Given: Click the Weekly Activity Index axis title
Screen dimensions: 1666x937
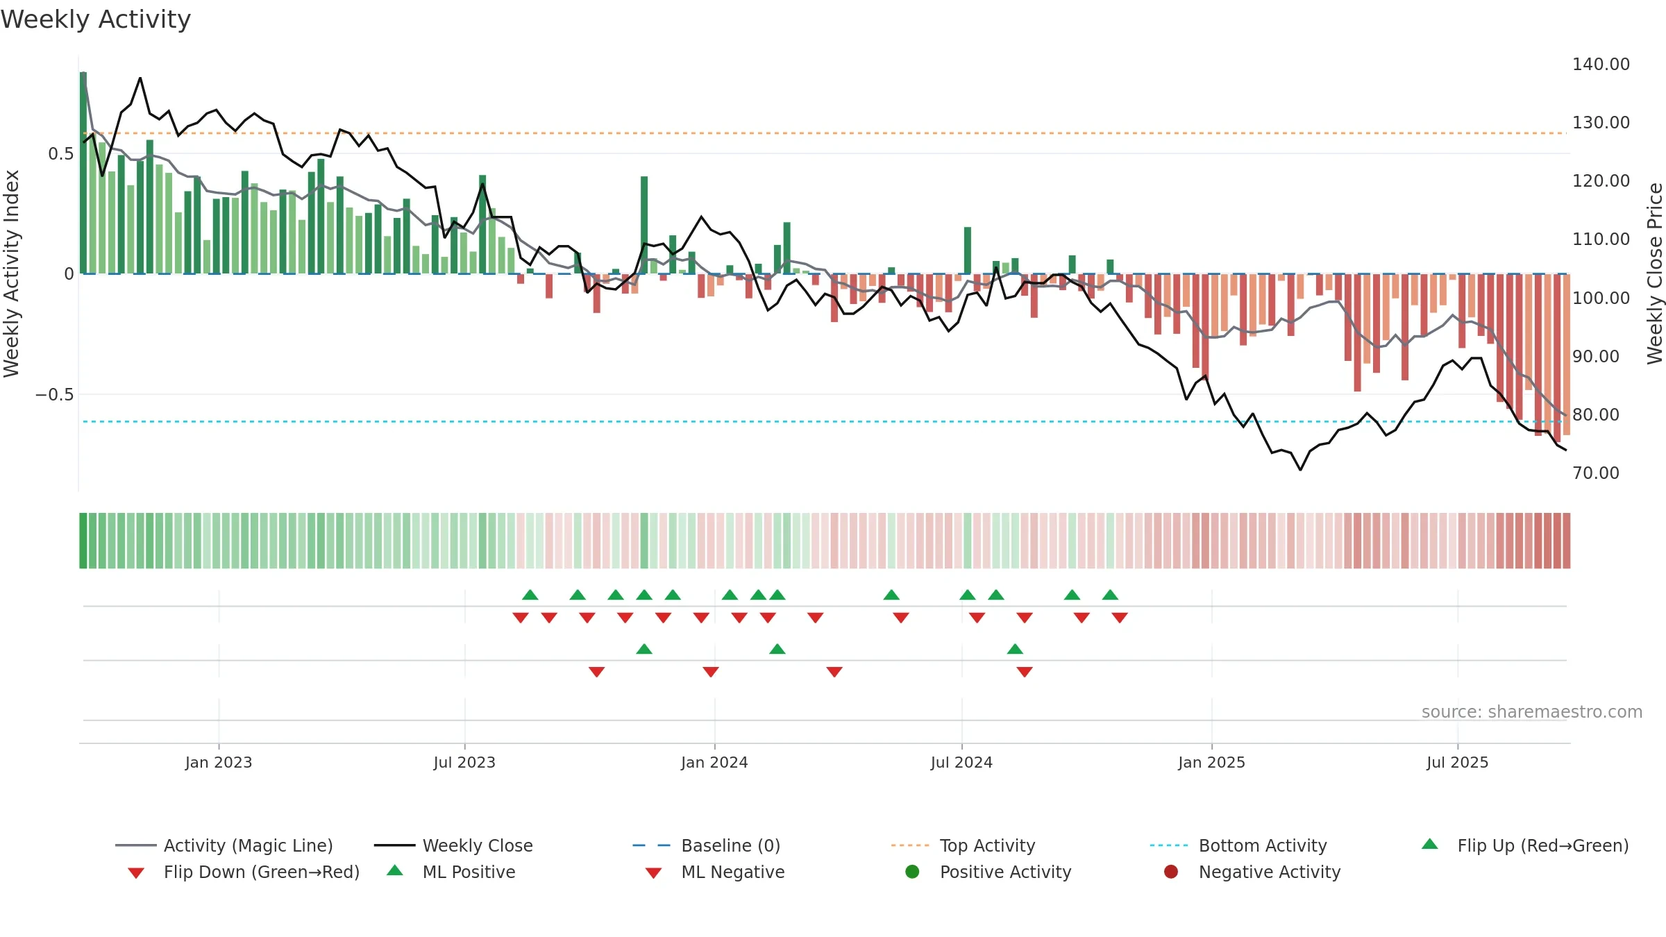Looking at the screenshot, I should (x=12, y=273).
